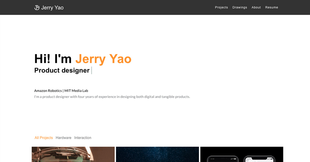The width and height of the screenshot is (310, 162).
Task: Select the All Projects filter
Action: click(x=44, y=138)
